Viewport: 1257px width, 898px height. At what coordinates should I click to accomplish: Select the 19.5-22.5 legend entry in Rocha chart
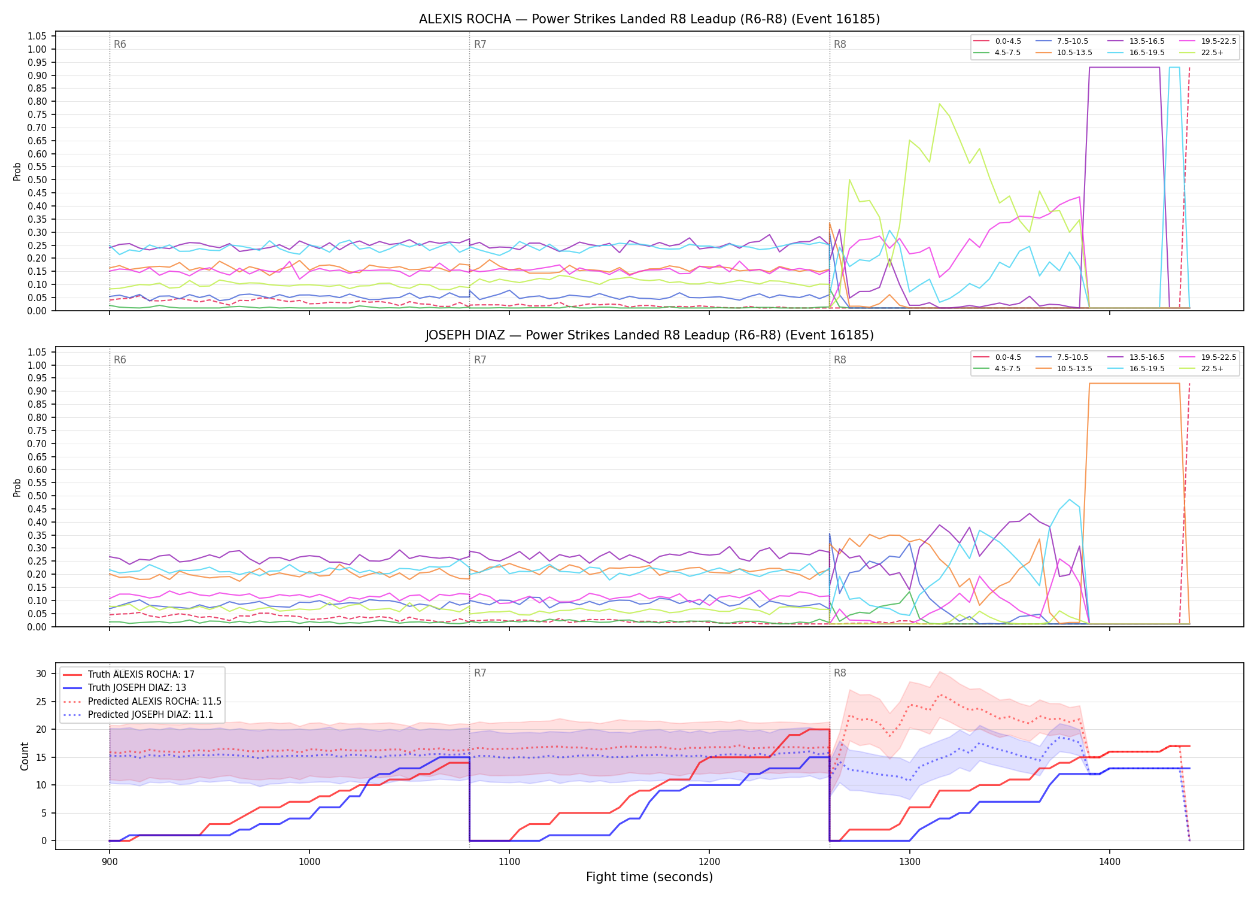(1208, 41)
